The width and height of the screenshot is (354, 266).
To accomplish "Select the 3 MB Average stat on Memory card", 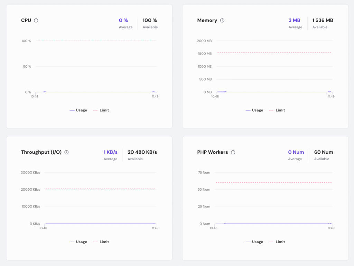I will point(294,23).
